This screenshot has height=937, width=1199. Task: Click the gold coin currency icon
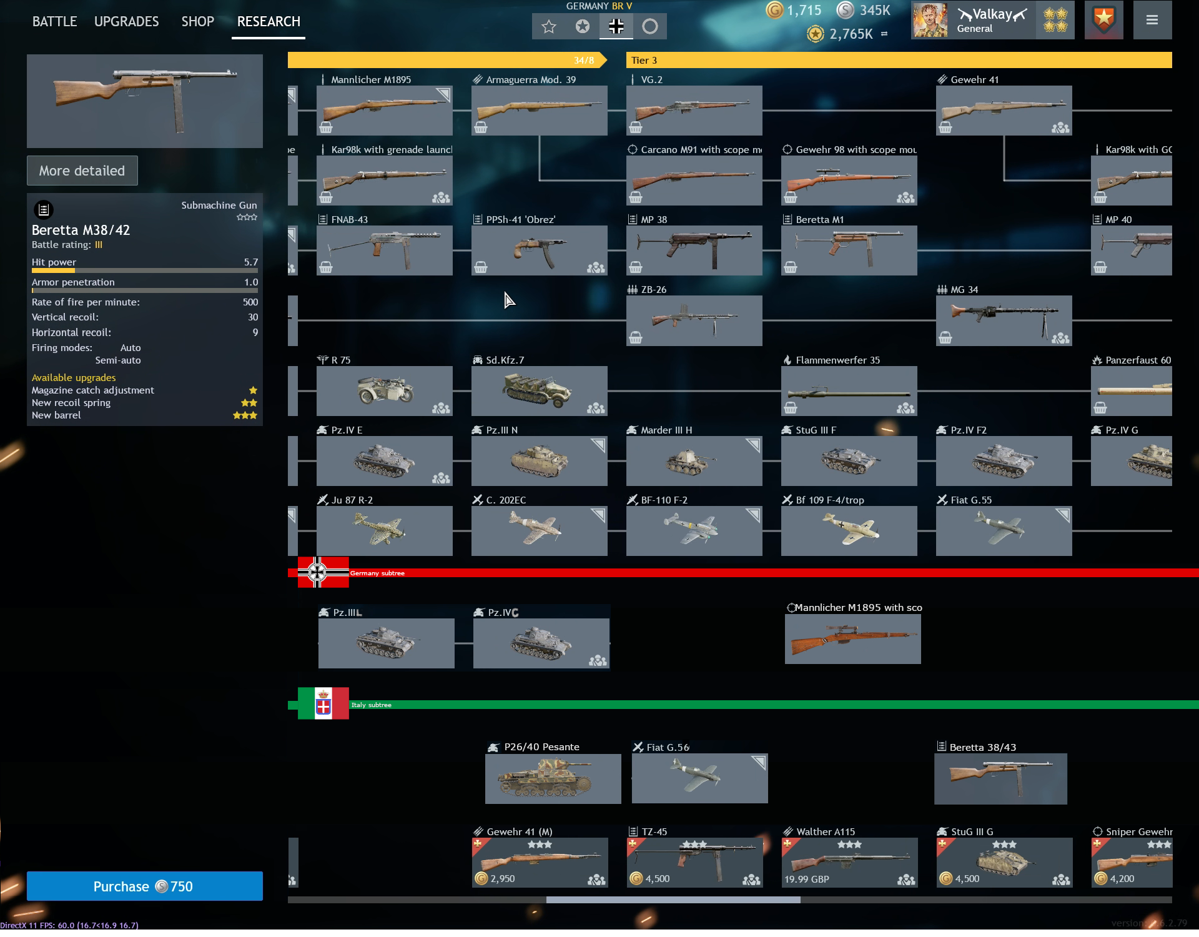(774, 10)
